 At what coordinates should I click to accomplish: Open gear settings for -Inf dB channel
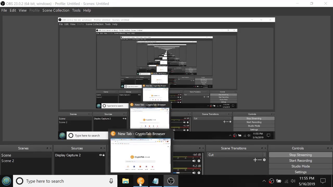click(199, 161)
